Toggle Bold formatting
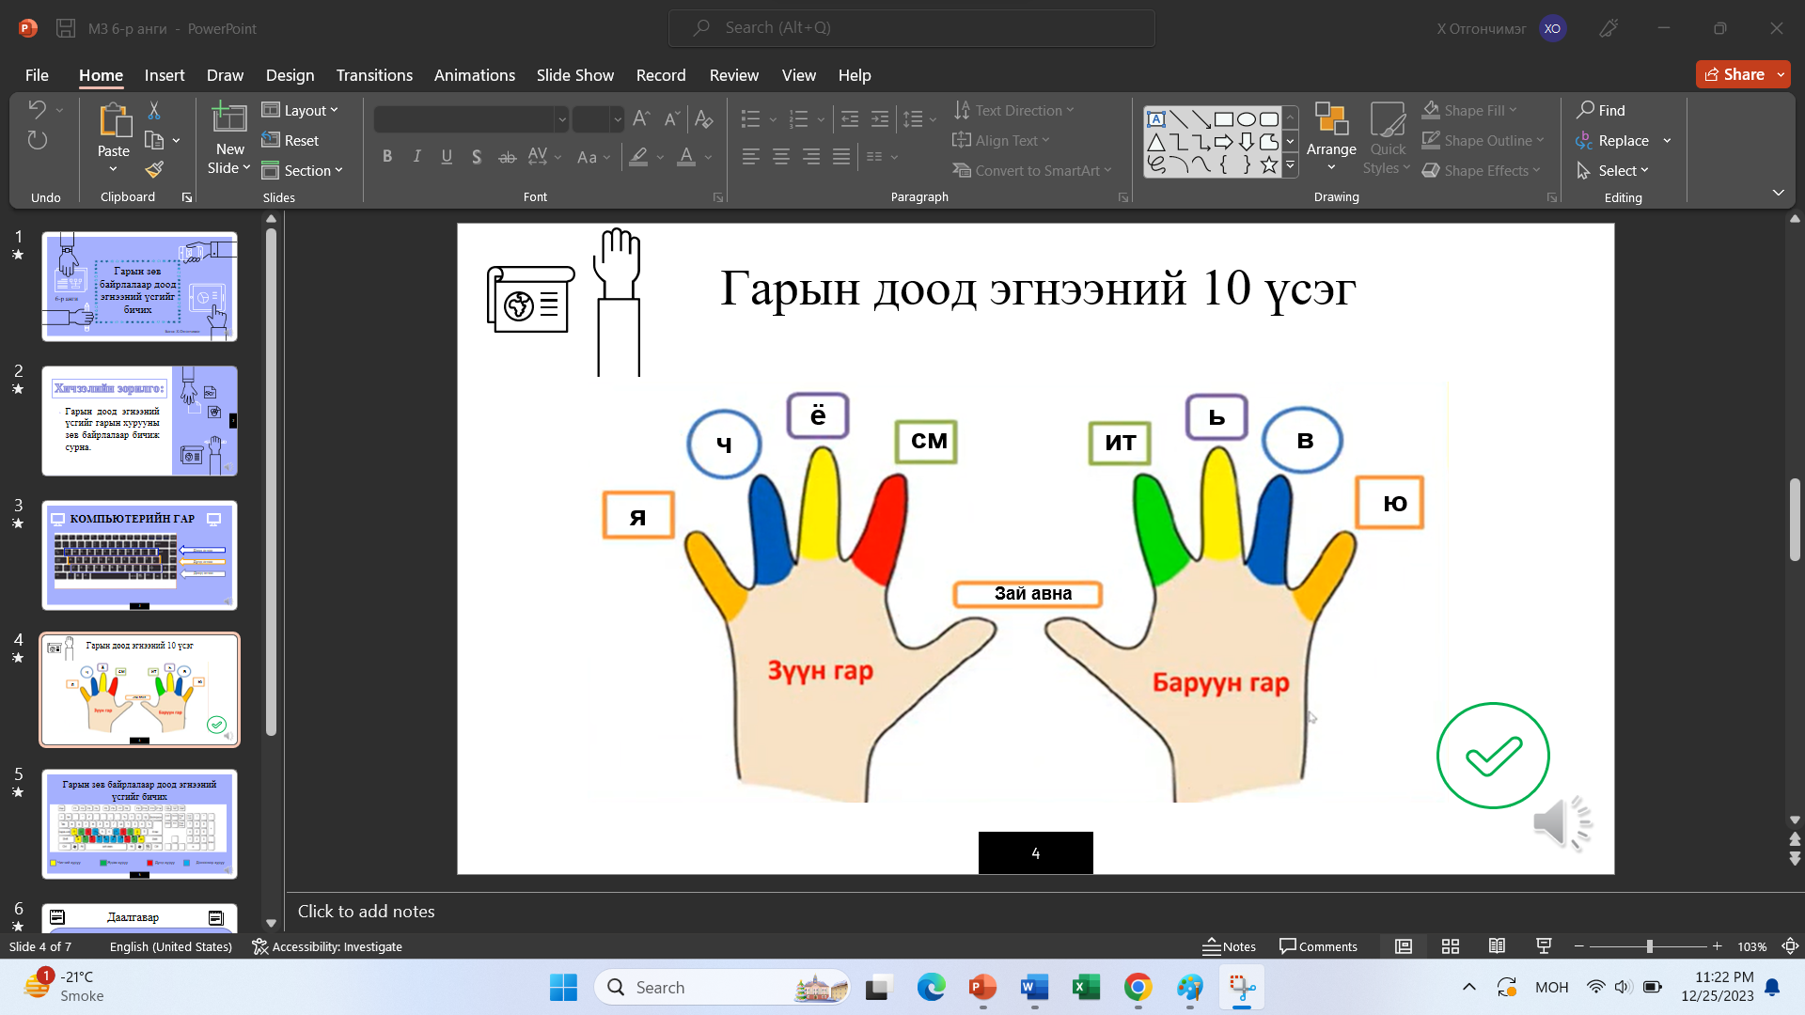The width and height of the screenshot is (1805, 1015). pyautogui.click(x=386, y=157)
